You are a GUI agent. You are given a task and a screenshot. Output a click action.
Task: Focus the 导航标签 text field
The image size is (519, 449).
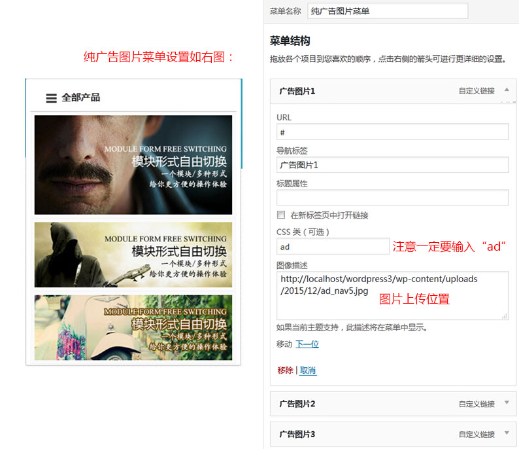(392, 165)
